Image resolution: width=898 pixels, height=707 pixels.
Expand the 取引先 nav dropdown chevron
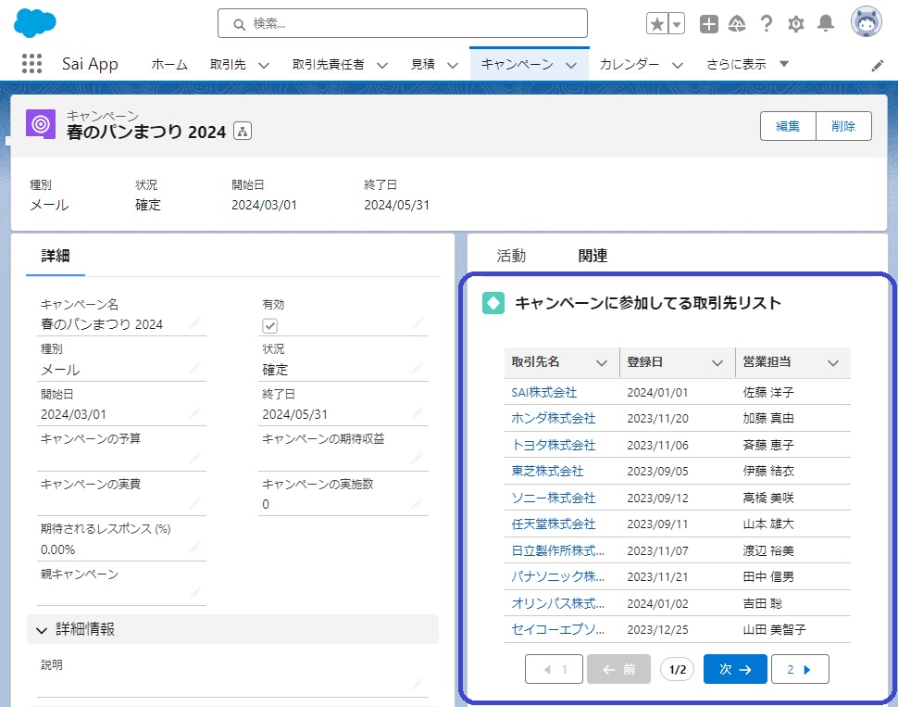pyautogui.click(x=264, y=66)
